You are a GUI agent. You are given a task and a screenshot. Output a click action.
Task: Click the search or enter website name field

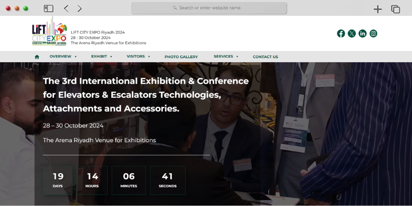(209, 8)
